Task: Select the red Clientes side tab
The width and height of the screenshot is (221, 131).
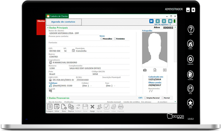Action: [41, 21]
